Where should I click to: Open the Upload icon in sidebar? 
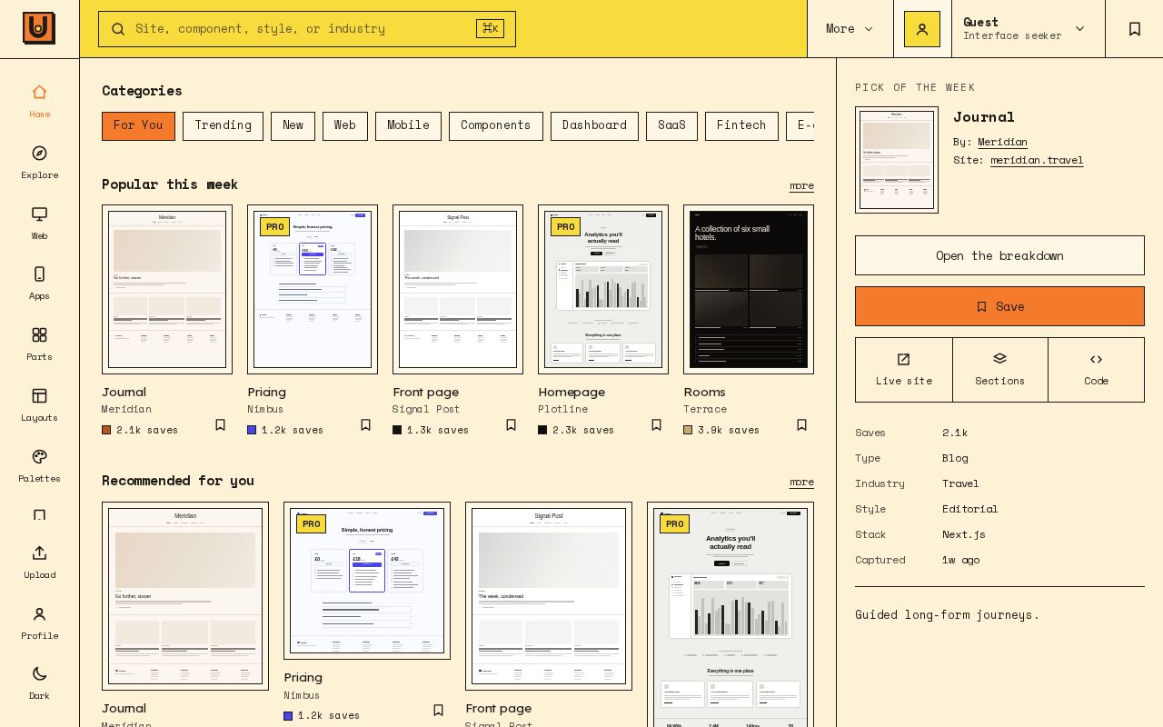pyautogui.click(x=39, y=553)
